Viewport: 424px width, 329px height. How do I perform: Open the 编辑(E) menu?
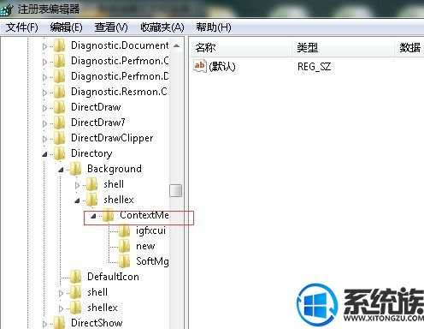[x=66, y=27]
